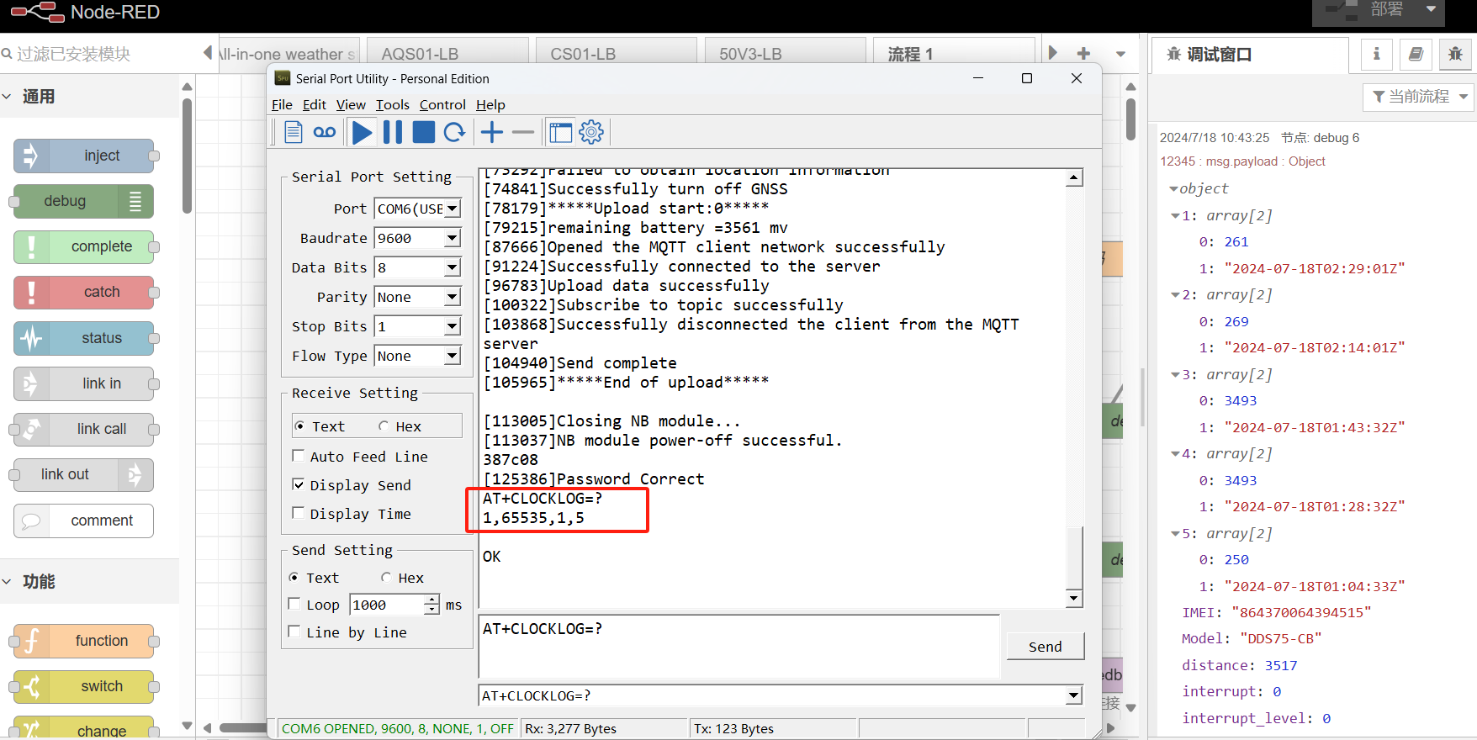This screenshot has width=1477, height=740.
Task: Switch to the CS01-LB flow tab
Action: click(x=617, y=52)
